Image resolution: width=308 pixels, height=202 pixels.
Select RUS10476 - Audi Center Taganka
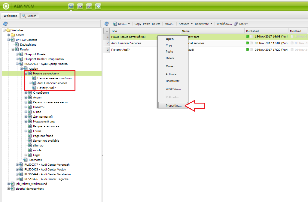tap(46, 179)
